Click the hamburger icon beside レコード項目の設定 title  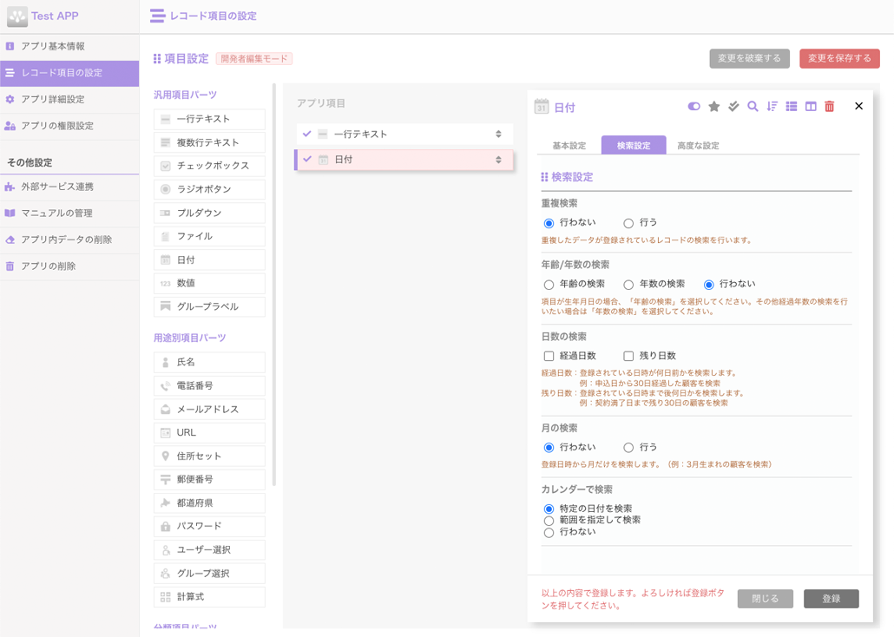coord(157,16)
